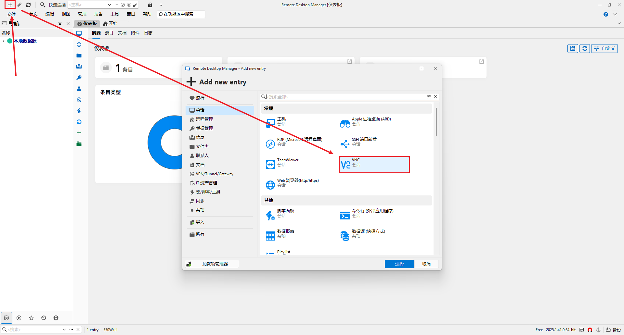Select the SSH 端口转发 session type
This screenshot has width=624, height=335.
point(364,142)
